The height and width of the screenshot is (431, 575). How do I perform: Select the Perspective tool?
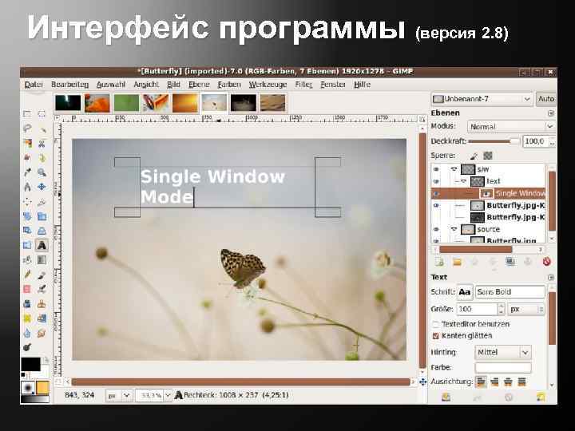42,231
